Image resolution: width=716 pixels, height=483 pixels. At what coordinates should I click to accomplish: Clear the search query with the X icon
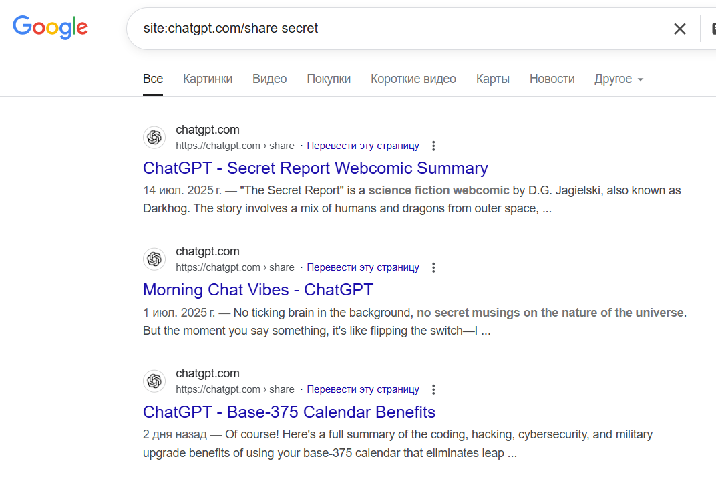[680, 29]
